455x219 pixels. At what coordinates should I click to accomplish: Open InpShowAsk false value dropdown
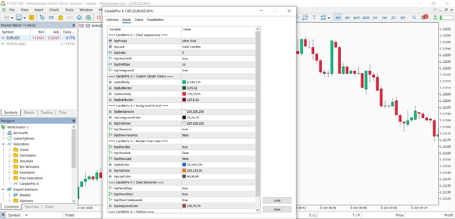coord(218,153)
